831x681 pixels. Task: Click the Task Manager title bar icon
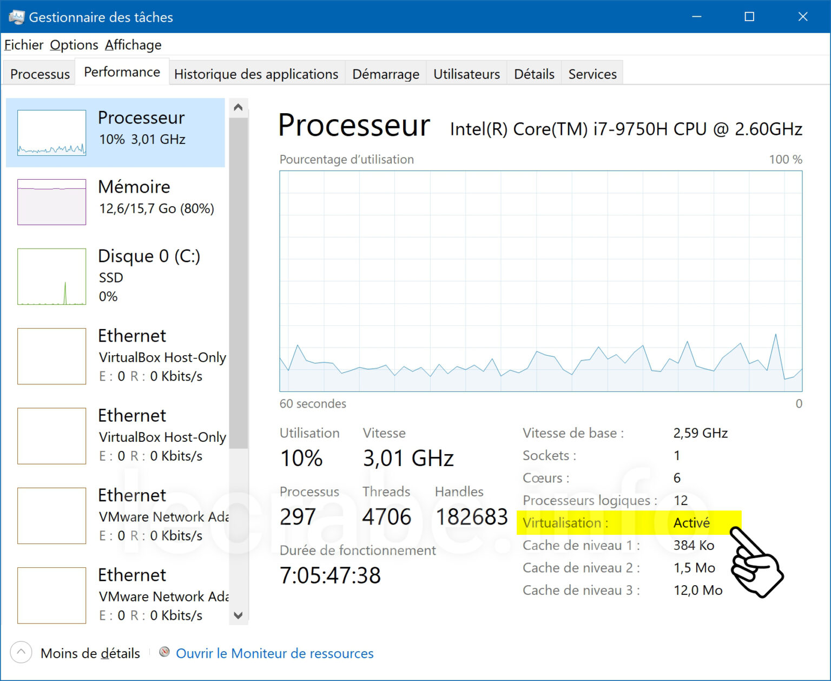[16, 17]
